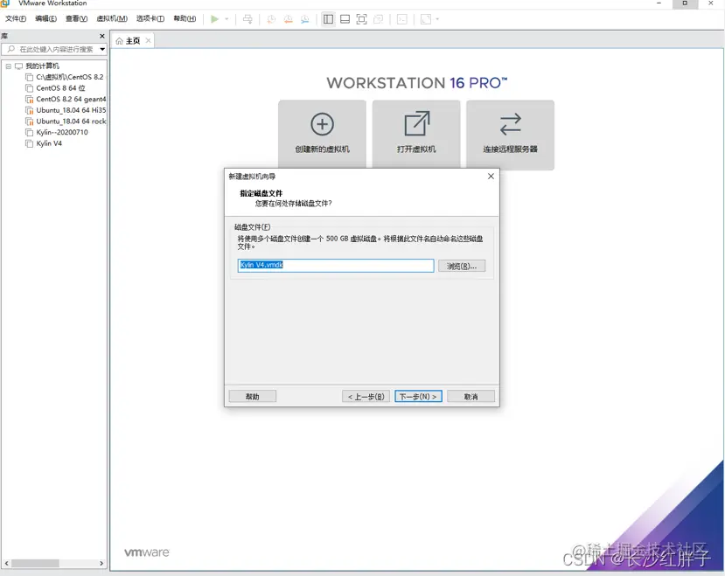Click the revert snapshot toolbar icon
The height and width of the screenshot is (576, 725).
point(288,19)
